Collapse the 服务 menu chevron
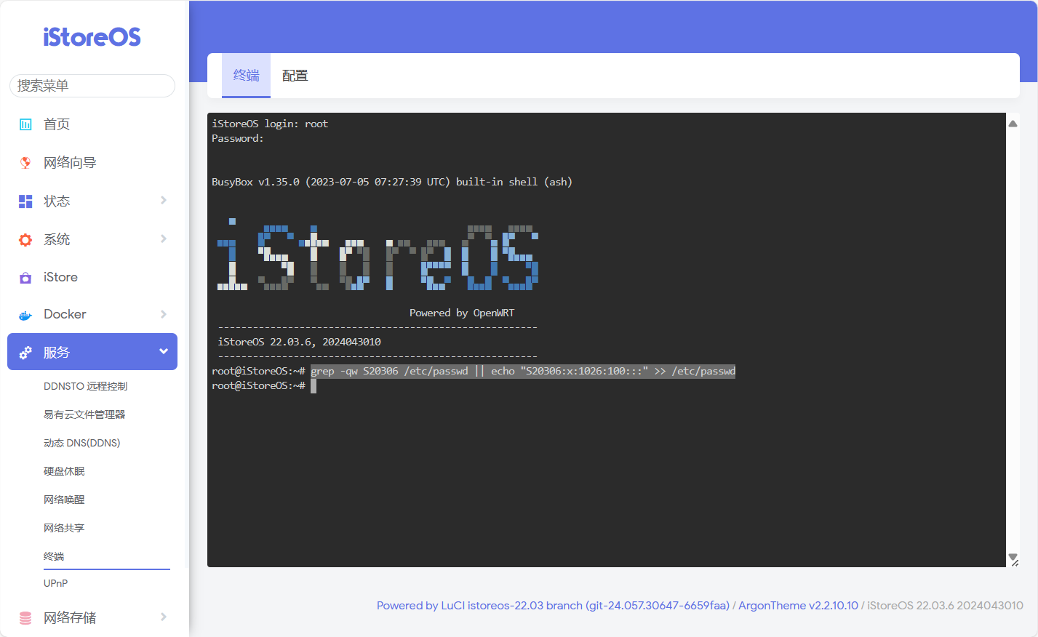1038x637 pixels. (x=164, y=352)
